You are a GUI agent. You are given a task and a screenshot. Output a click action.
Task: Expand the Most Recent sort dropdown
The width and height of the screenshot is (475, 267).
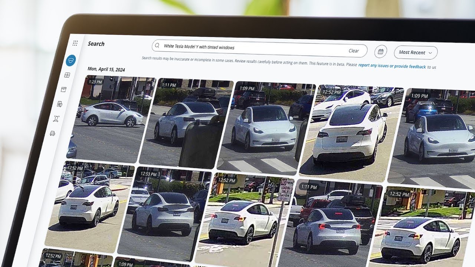[416, 53]
